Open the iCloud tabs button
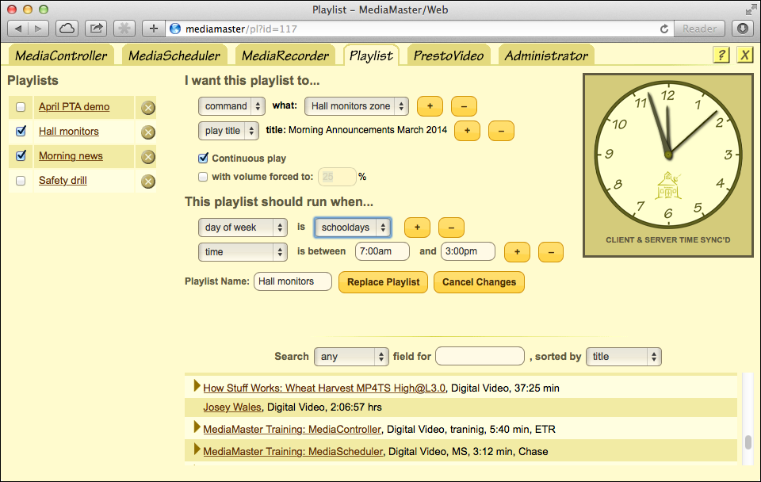Screen dimensions: 761x482 point(67,29)
